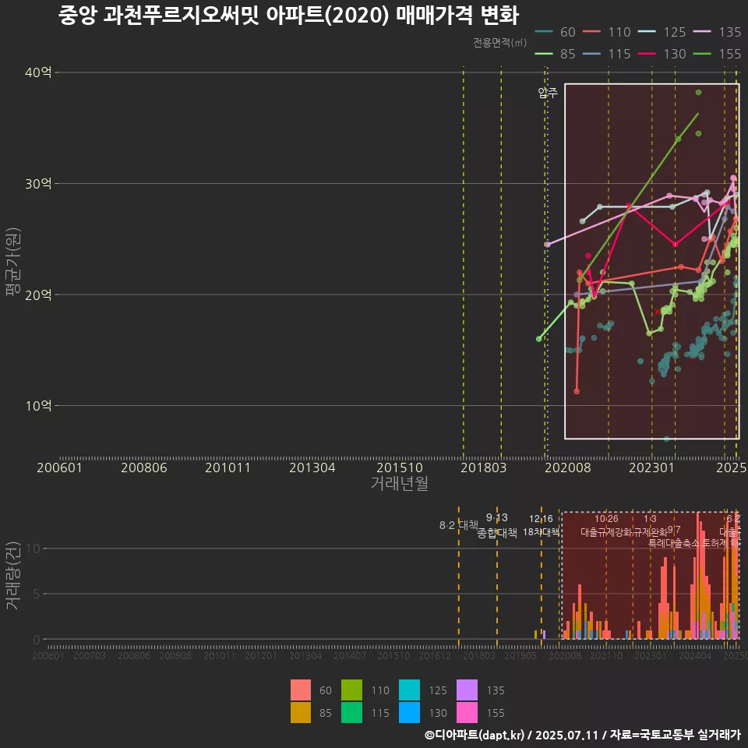Image resolution: width=748 pixels, height=748 pixels.
Task: Click the dapt.kr copyright source text
Action: pyautogui.click(x=583, y=735)
